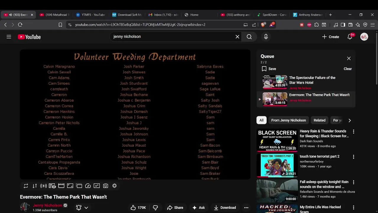This screenshot has height=213, width=378.
Task: Toggle channel notification bell for Jenny Nicholson
Action: [x=79, y=208]
